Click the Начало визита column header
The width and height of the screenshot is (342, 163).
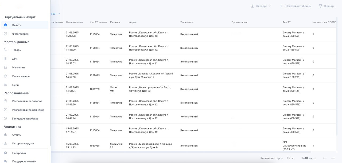(x=75, y=22)
